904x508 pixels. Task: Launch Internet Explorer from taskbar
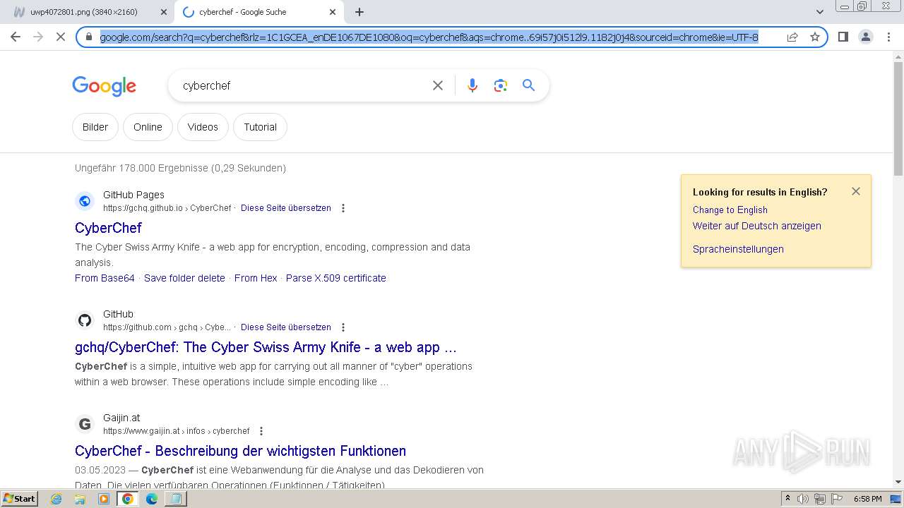pyautogui.click(x=56, y=499)
